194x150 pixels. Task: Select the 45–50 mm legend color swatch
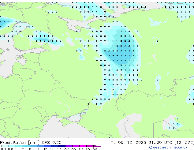point(90,146)
